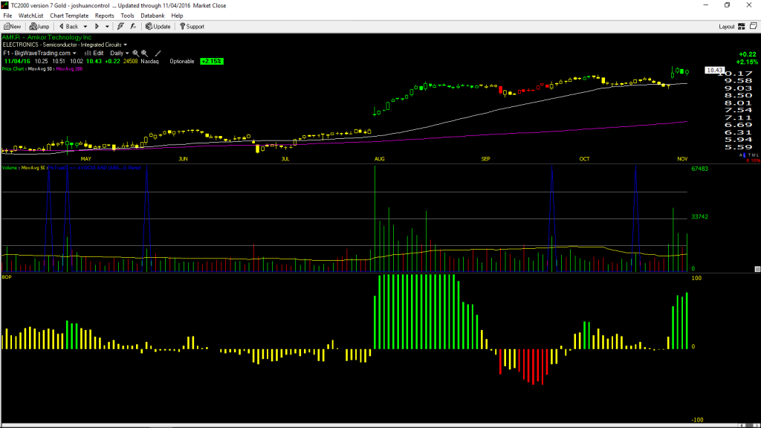Select the drawing line tool icon
Image resolution: width=761 pixels, height=428 pixels.
pyautogui.click(x=158, y=53)
